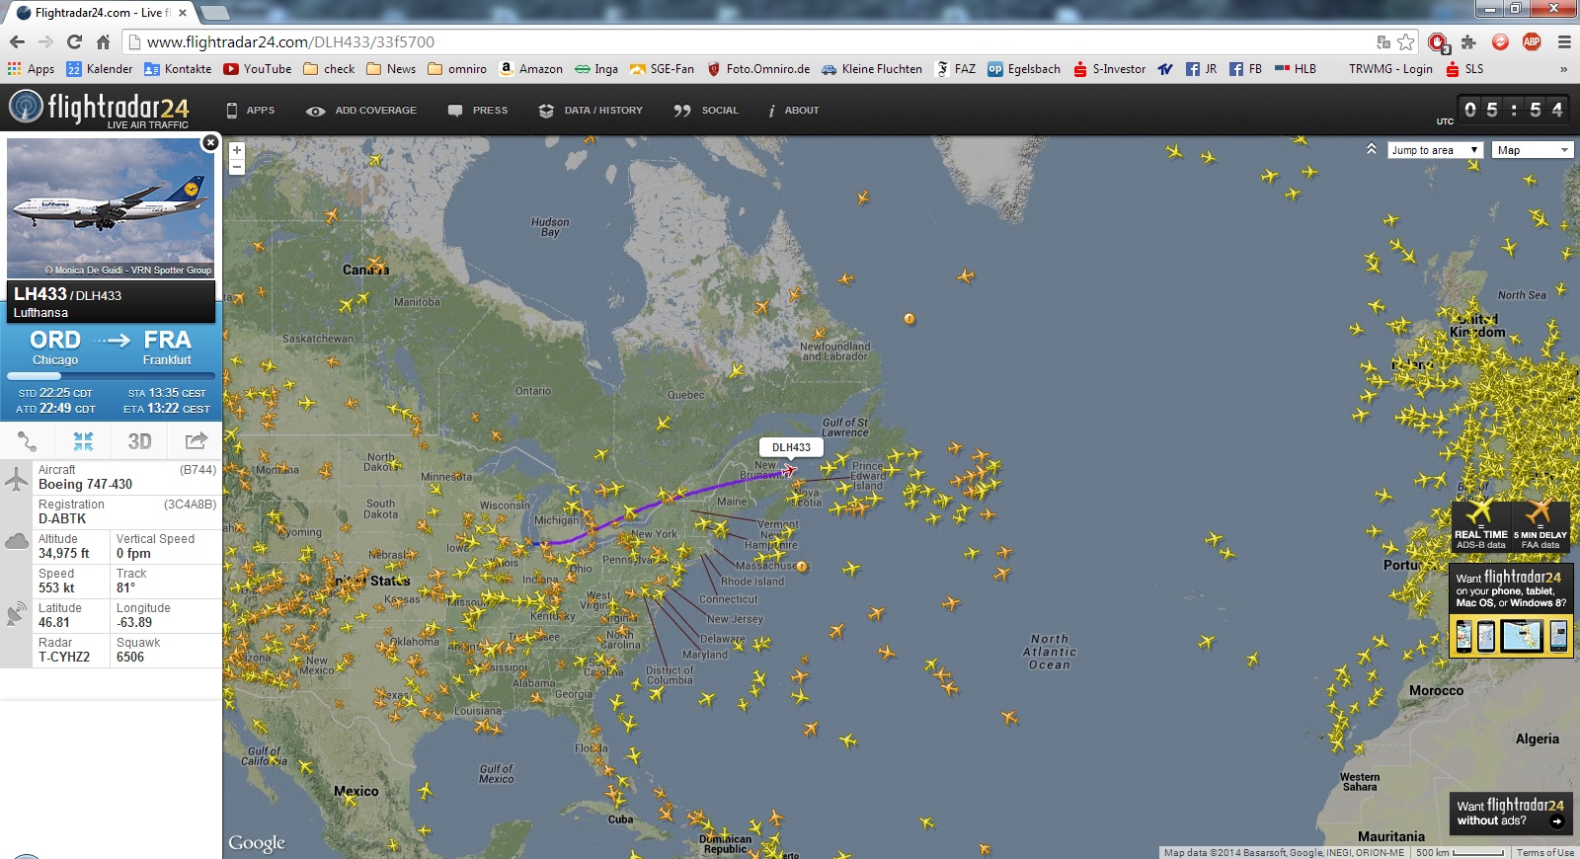Open the YouTube bookmark
This screenshot has height=859, width=1580.
click(257, 69)
